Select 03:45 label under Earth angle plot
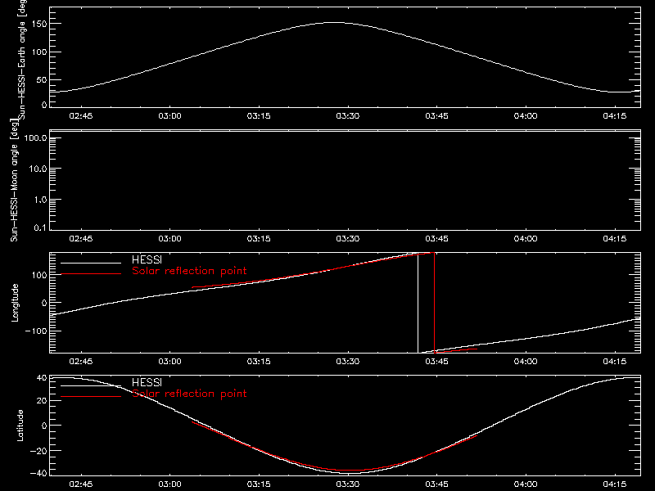This screenshot has width=655, height=491. (x=436, y=116)
